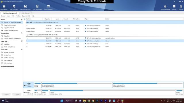The image size is (184, 103).
Task: Open the Windows Start menu
Action: tap(62, 101)
